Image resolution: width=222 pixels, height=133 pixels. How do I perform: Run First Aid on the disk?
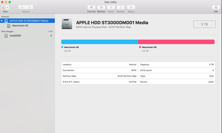[x=91, y=7]
